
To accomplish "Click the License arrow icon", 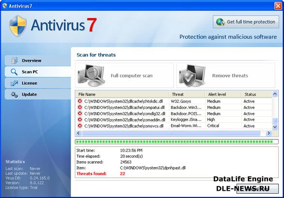I will click(x=15, y=83).
